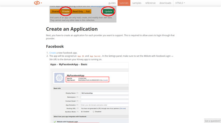
Task: Click the Namespace input field
Action: point(105,97)
